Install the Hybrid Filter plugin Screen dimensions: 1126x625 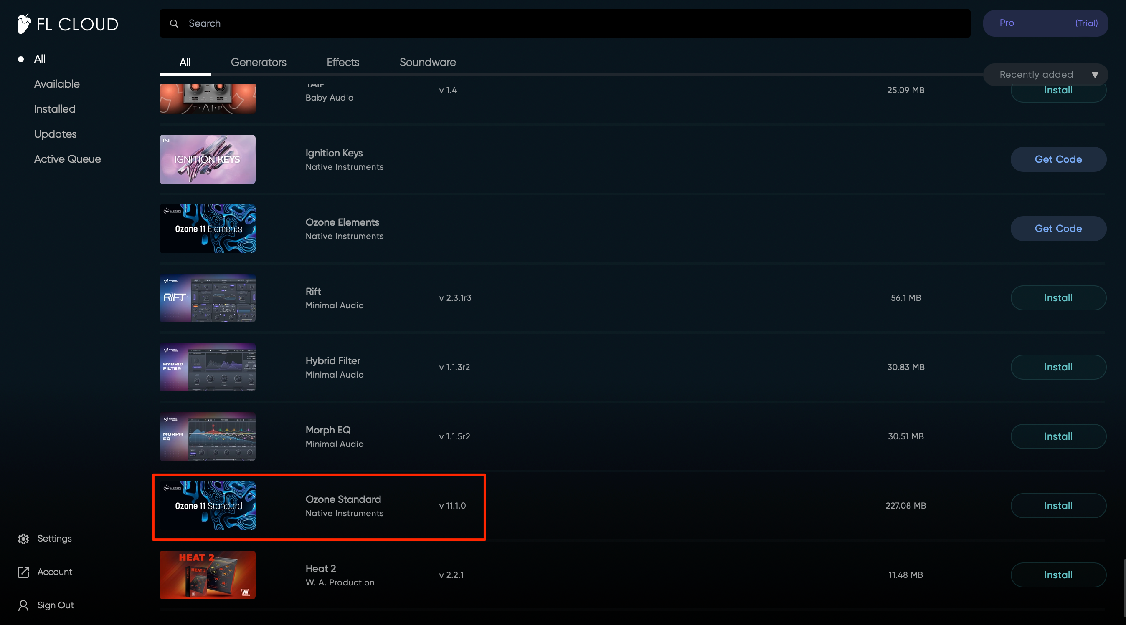[x=1058, y=367]
